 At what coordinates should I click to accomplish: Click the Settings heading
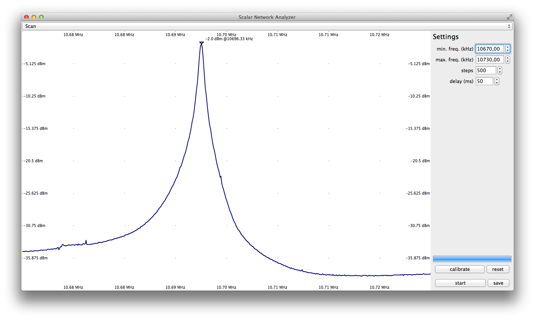point(446,37)
